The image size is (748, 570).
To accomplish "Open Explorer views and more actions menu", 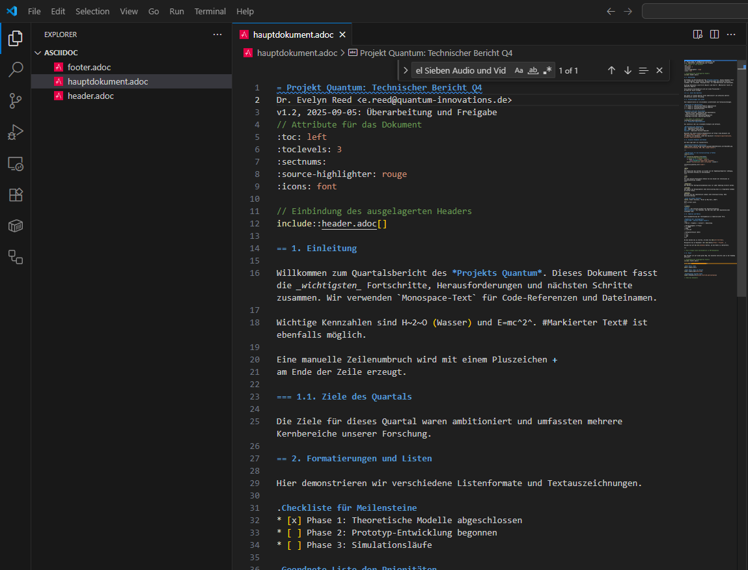I will click(x=217, y=34).
